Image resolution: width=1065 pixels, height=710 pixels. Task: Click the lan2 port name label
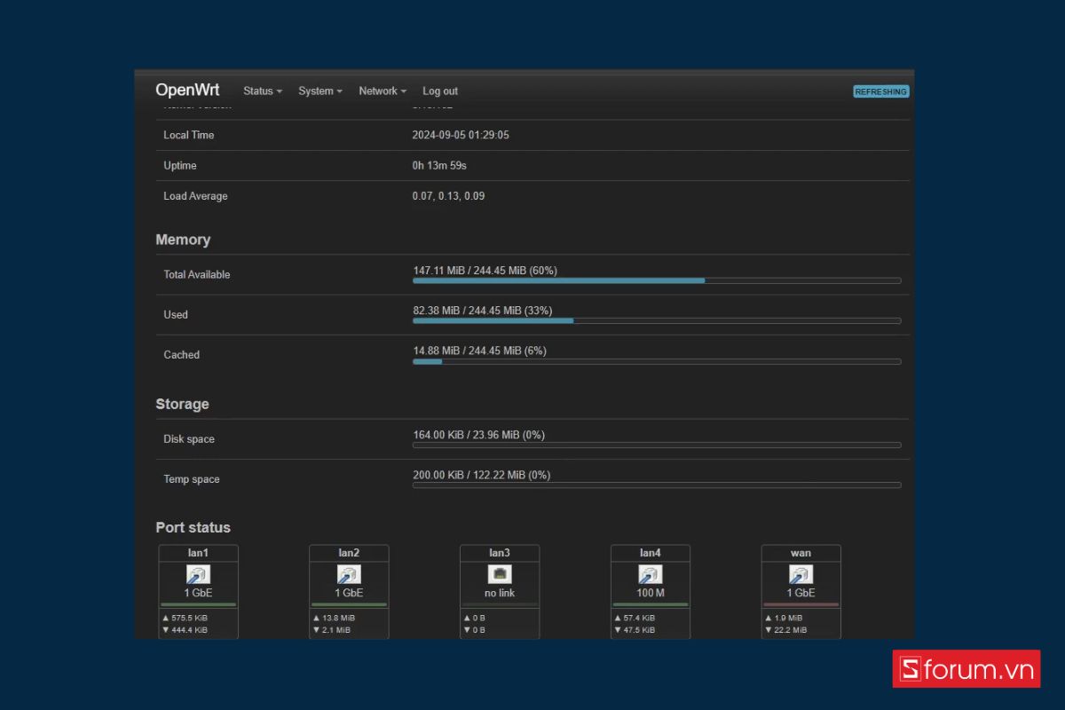[x=349, y=553]
